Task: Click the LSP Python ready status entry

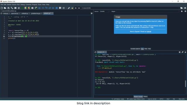Action: 118,99
